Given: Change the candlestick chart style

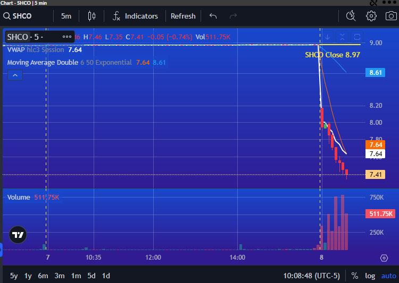Looking at the screenshot, I should click(92, 16).
